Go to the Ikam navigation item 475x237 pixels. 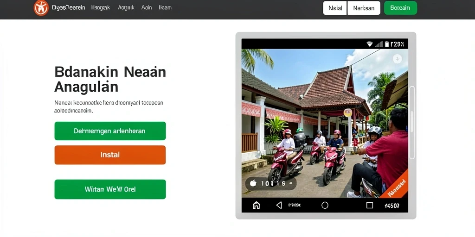coord(165,7)
